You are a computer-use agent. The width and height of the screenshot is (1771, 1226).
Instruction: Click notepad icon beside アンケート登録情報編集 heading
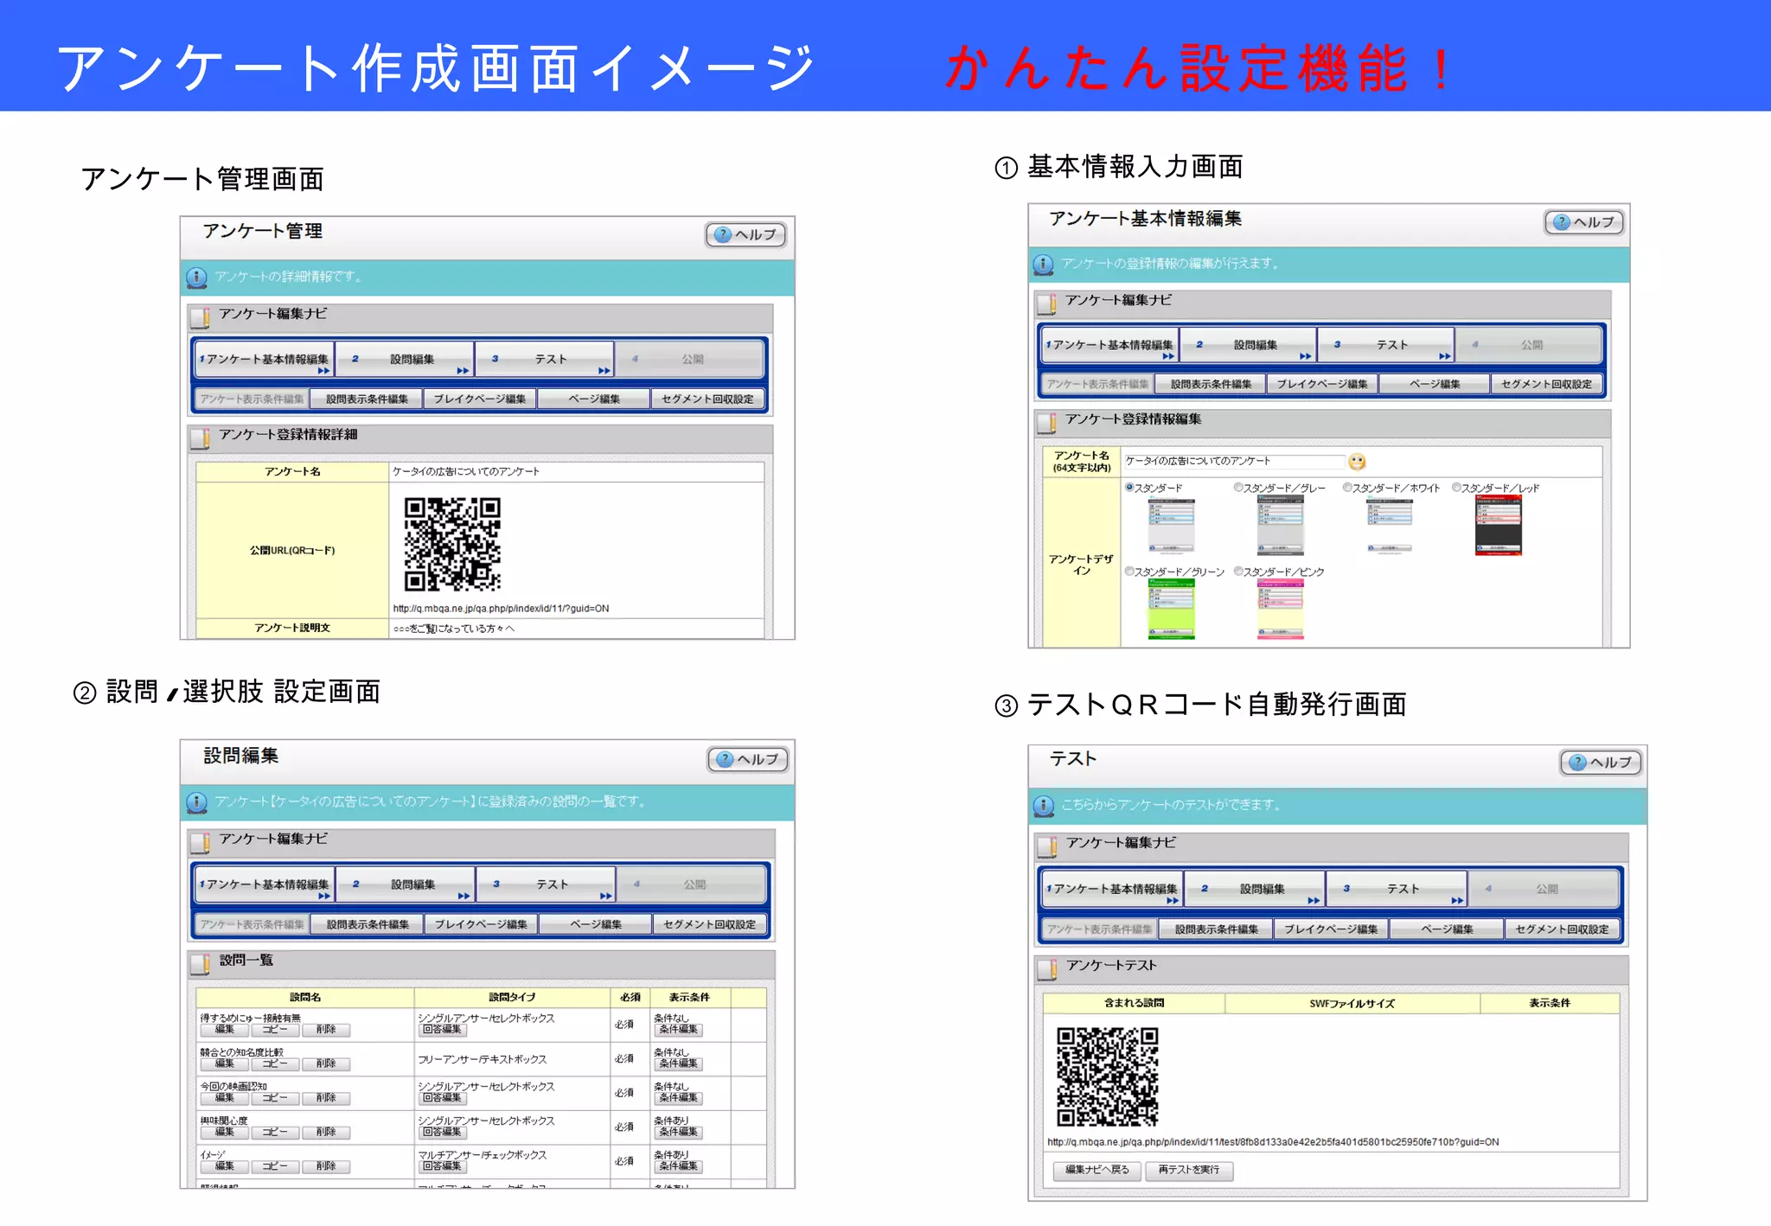pos(1047,423)
